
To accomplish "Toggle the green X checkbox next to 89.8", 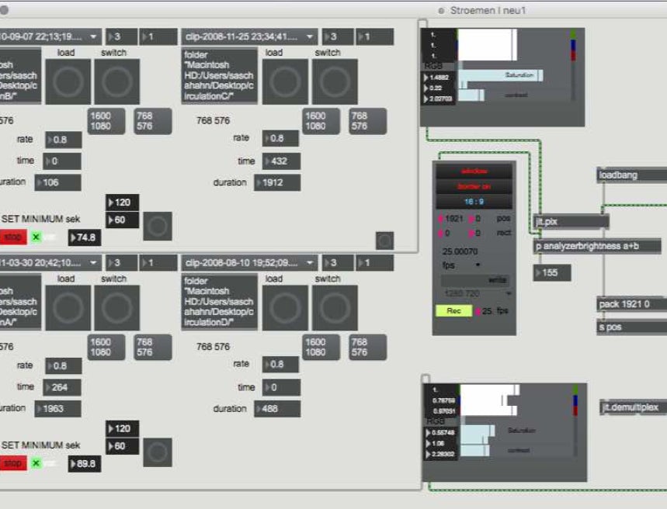I will (36, 463).
